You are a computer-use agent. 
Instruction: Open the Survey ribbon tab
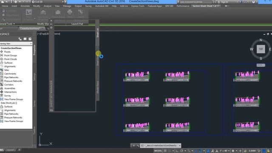[x=88, y=6]
